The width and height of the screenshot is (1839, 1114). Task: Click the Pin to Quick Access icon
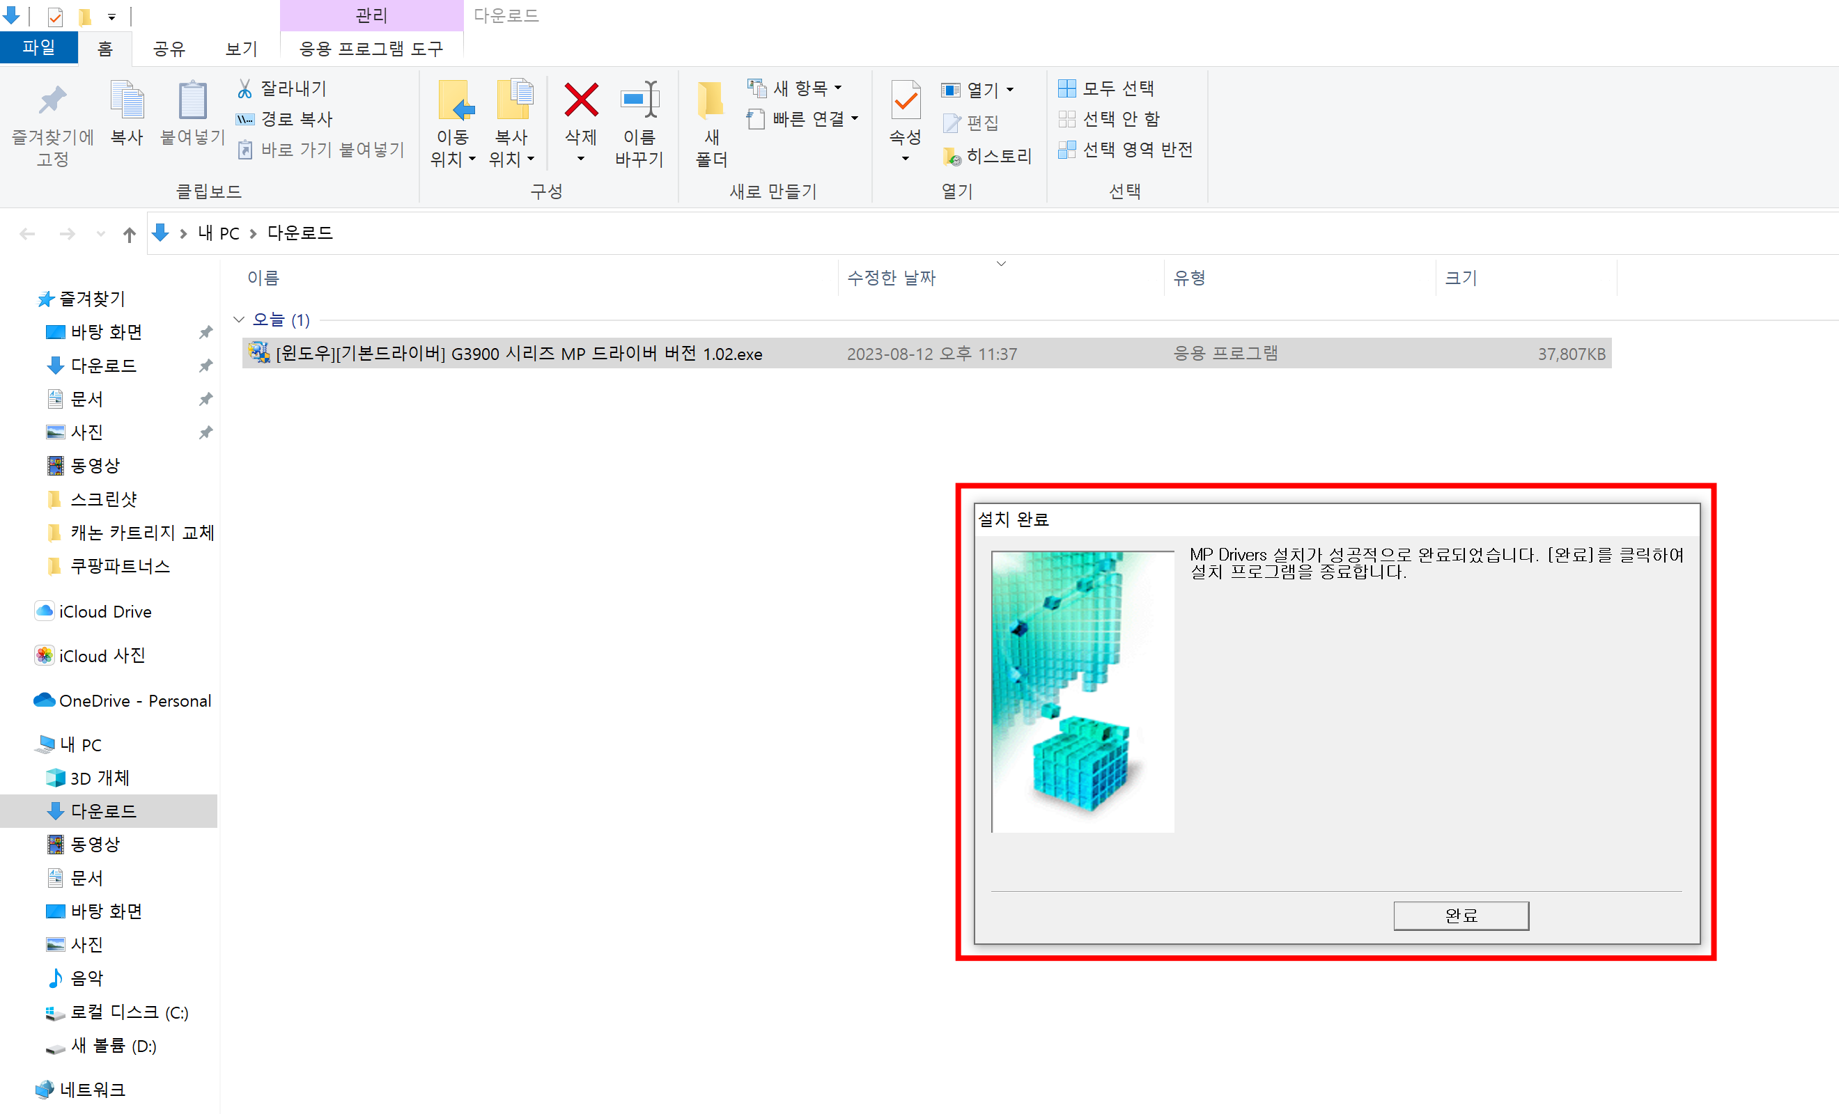tap(52, 101)
